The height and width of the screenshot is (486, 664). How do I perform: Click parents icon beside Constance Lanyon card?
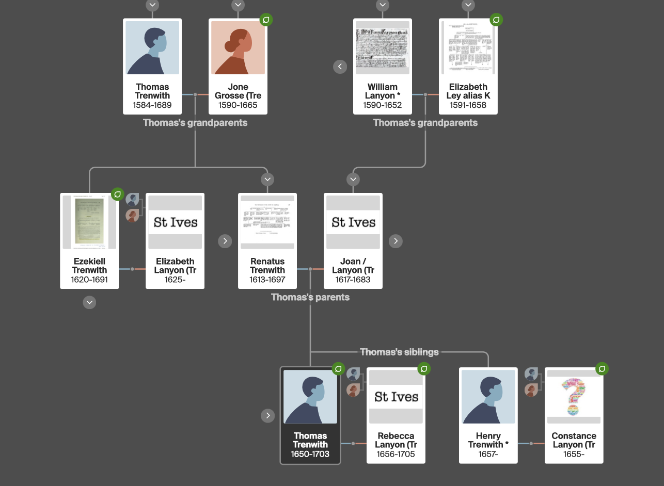coord(532,382)
